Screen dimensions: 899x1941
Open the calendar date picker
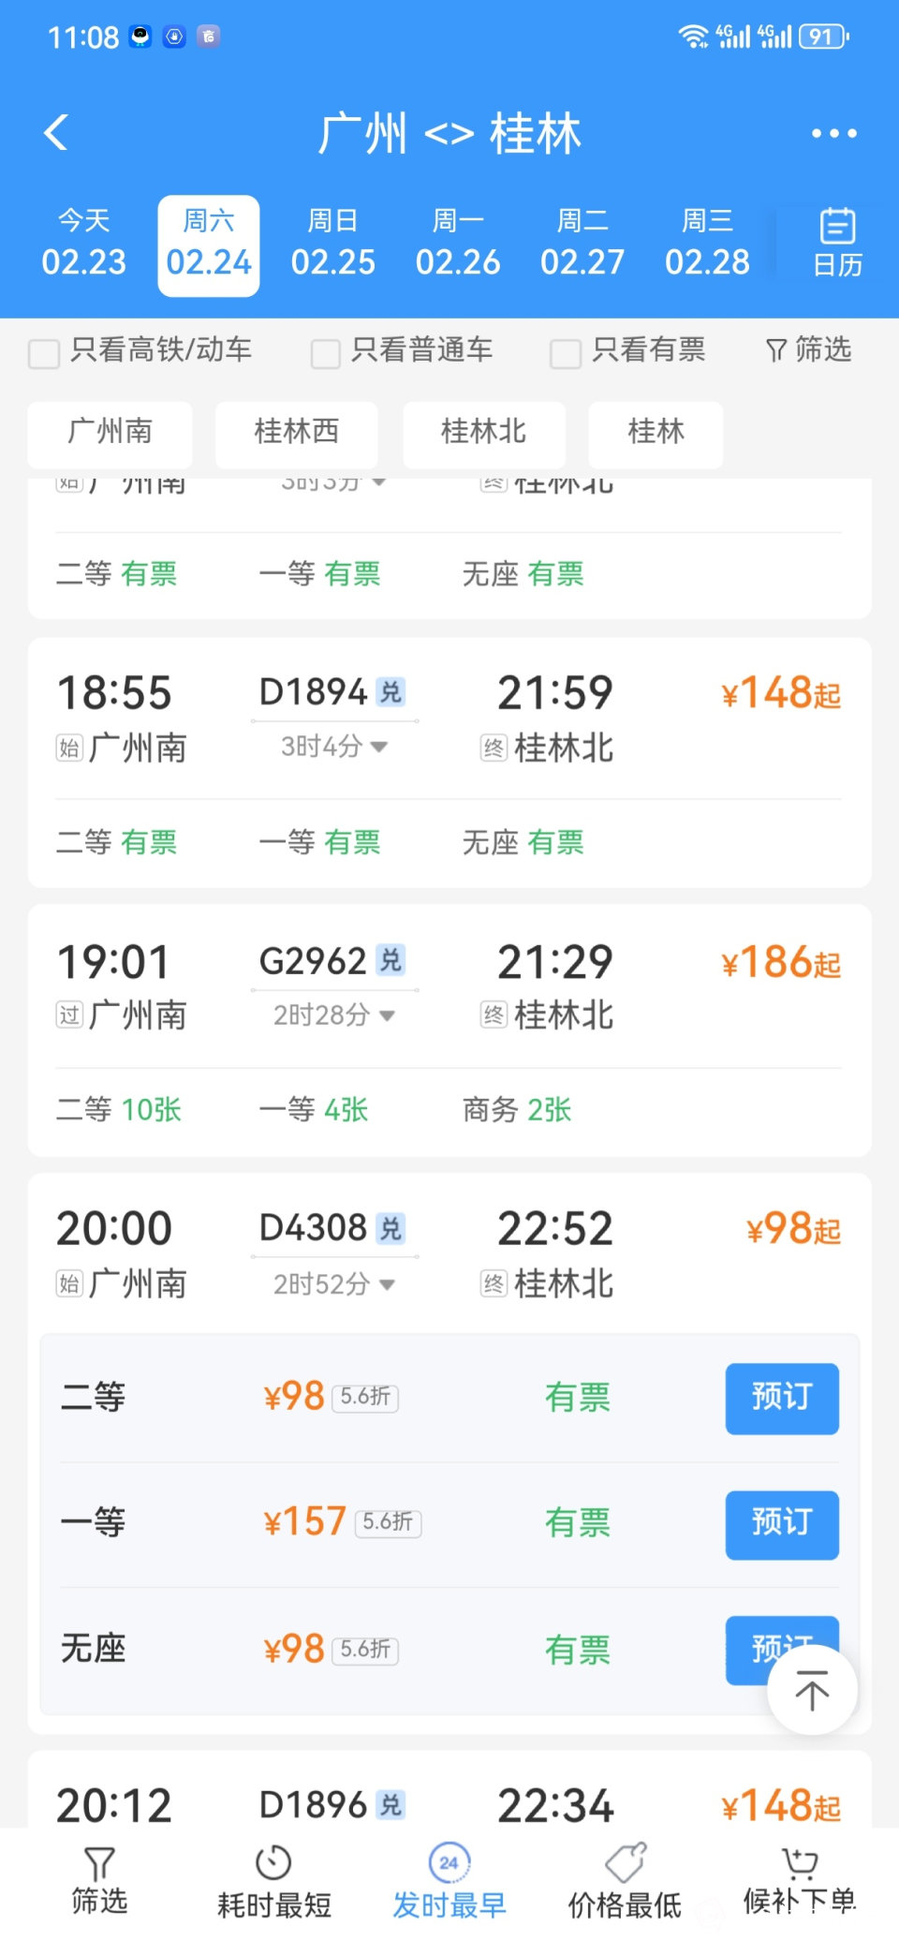coord(837,244)
